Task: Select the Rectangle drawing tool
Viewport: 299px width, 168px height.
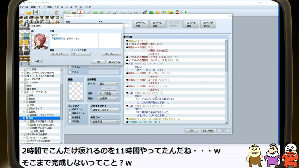Action: (x=95, y=12)
